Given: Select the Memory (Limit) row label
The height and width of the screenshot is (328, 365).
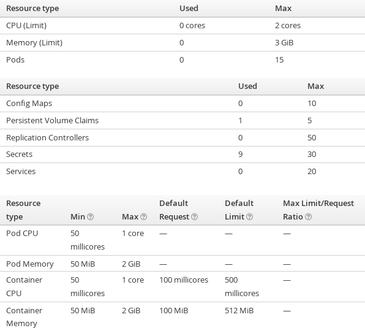Looking at the screenshot, I should coord(34,43).
